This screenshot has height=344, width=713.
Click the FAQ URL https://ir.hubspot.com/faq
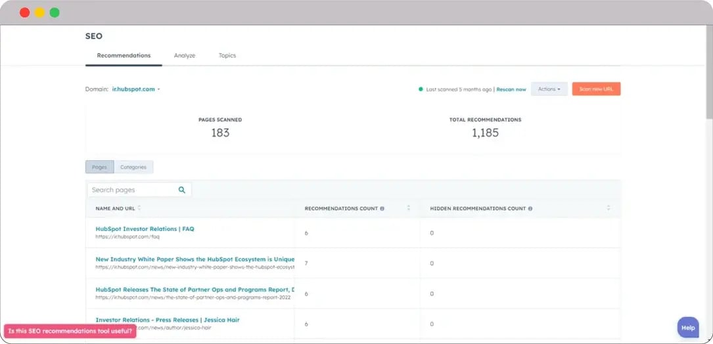click(x=127, y=237)
